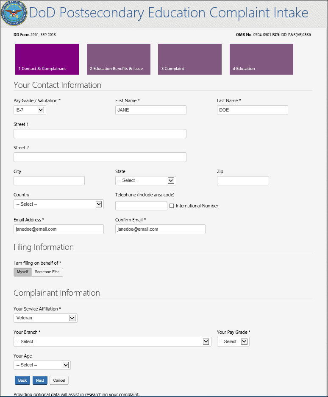
Task: Focus the Telephone input field
Action: (141, 206)
